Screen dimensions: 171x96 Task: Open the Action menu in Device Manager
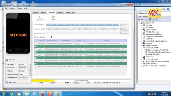click(x=145, y=17)
